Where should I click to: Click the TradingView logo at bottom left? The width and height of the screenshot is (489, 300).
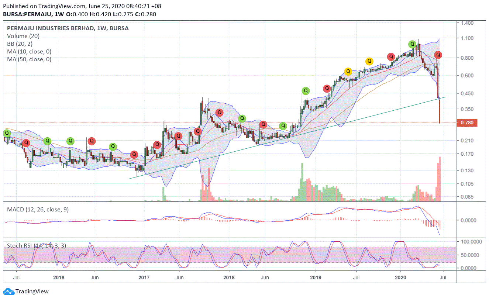26,292
